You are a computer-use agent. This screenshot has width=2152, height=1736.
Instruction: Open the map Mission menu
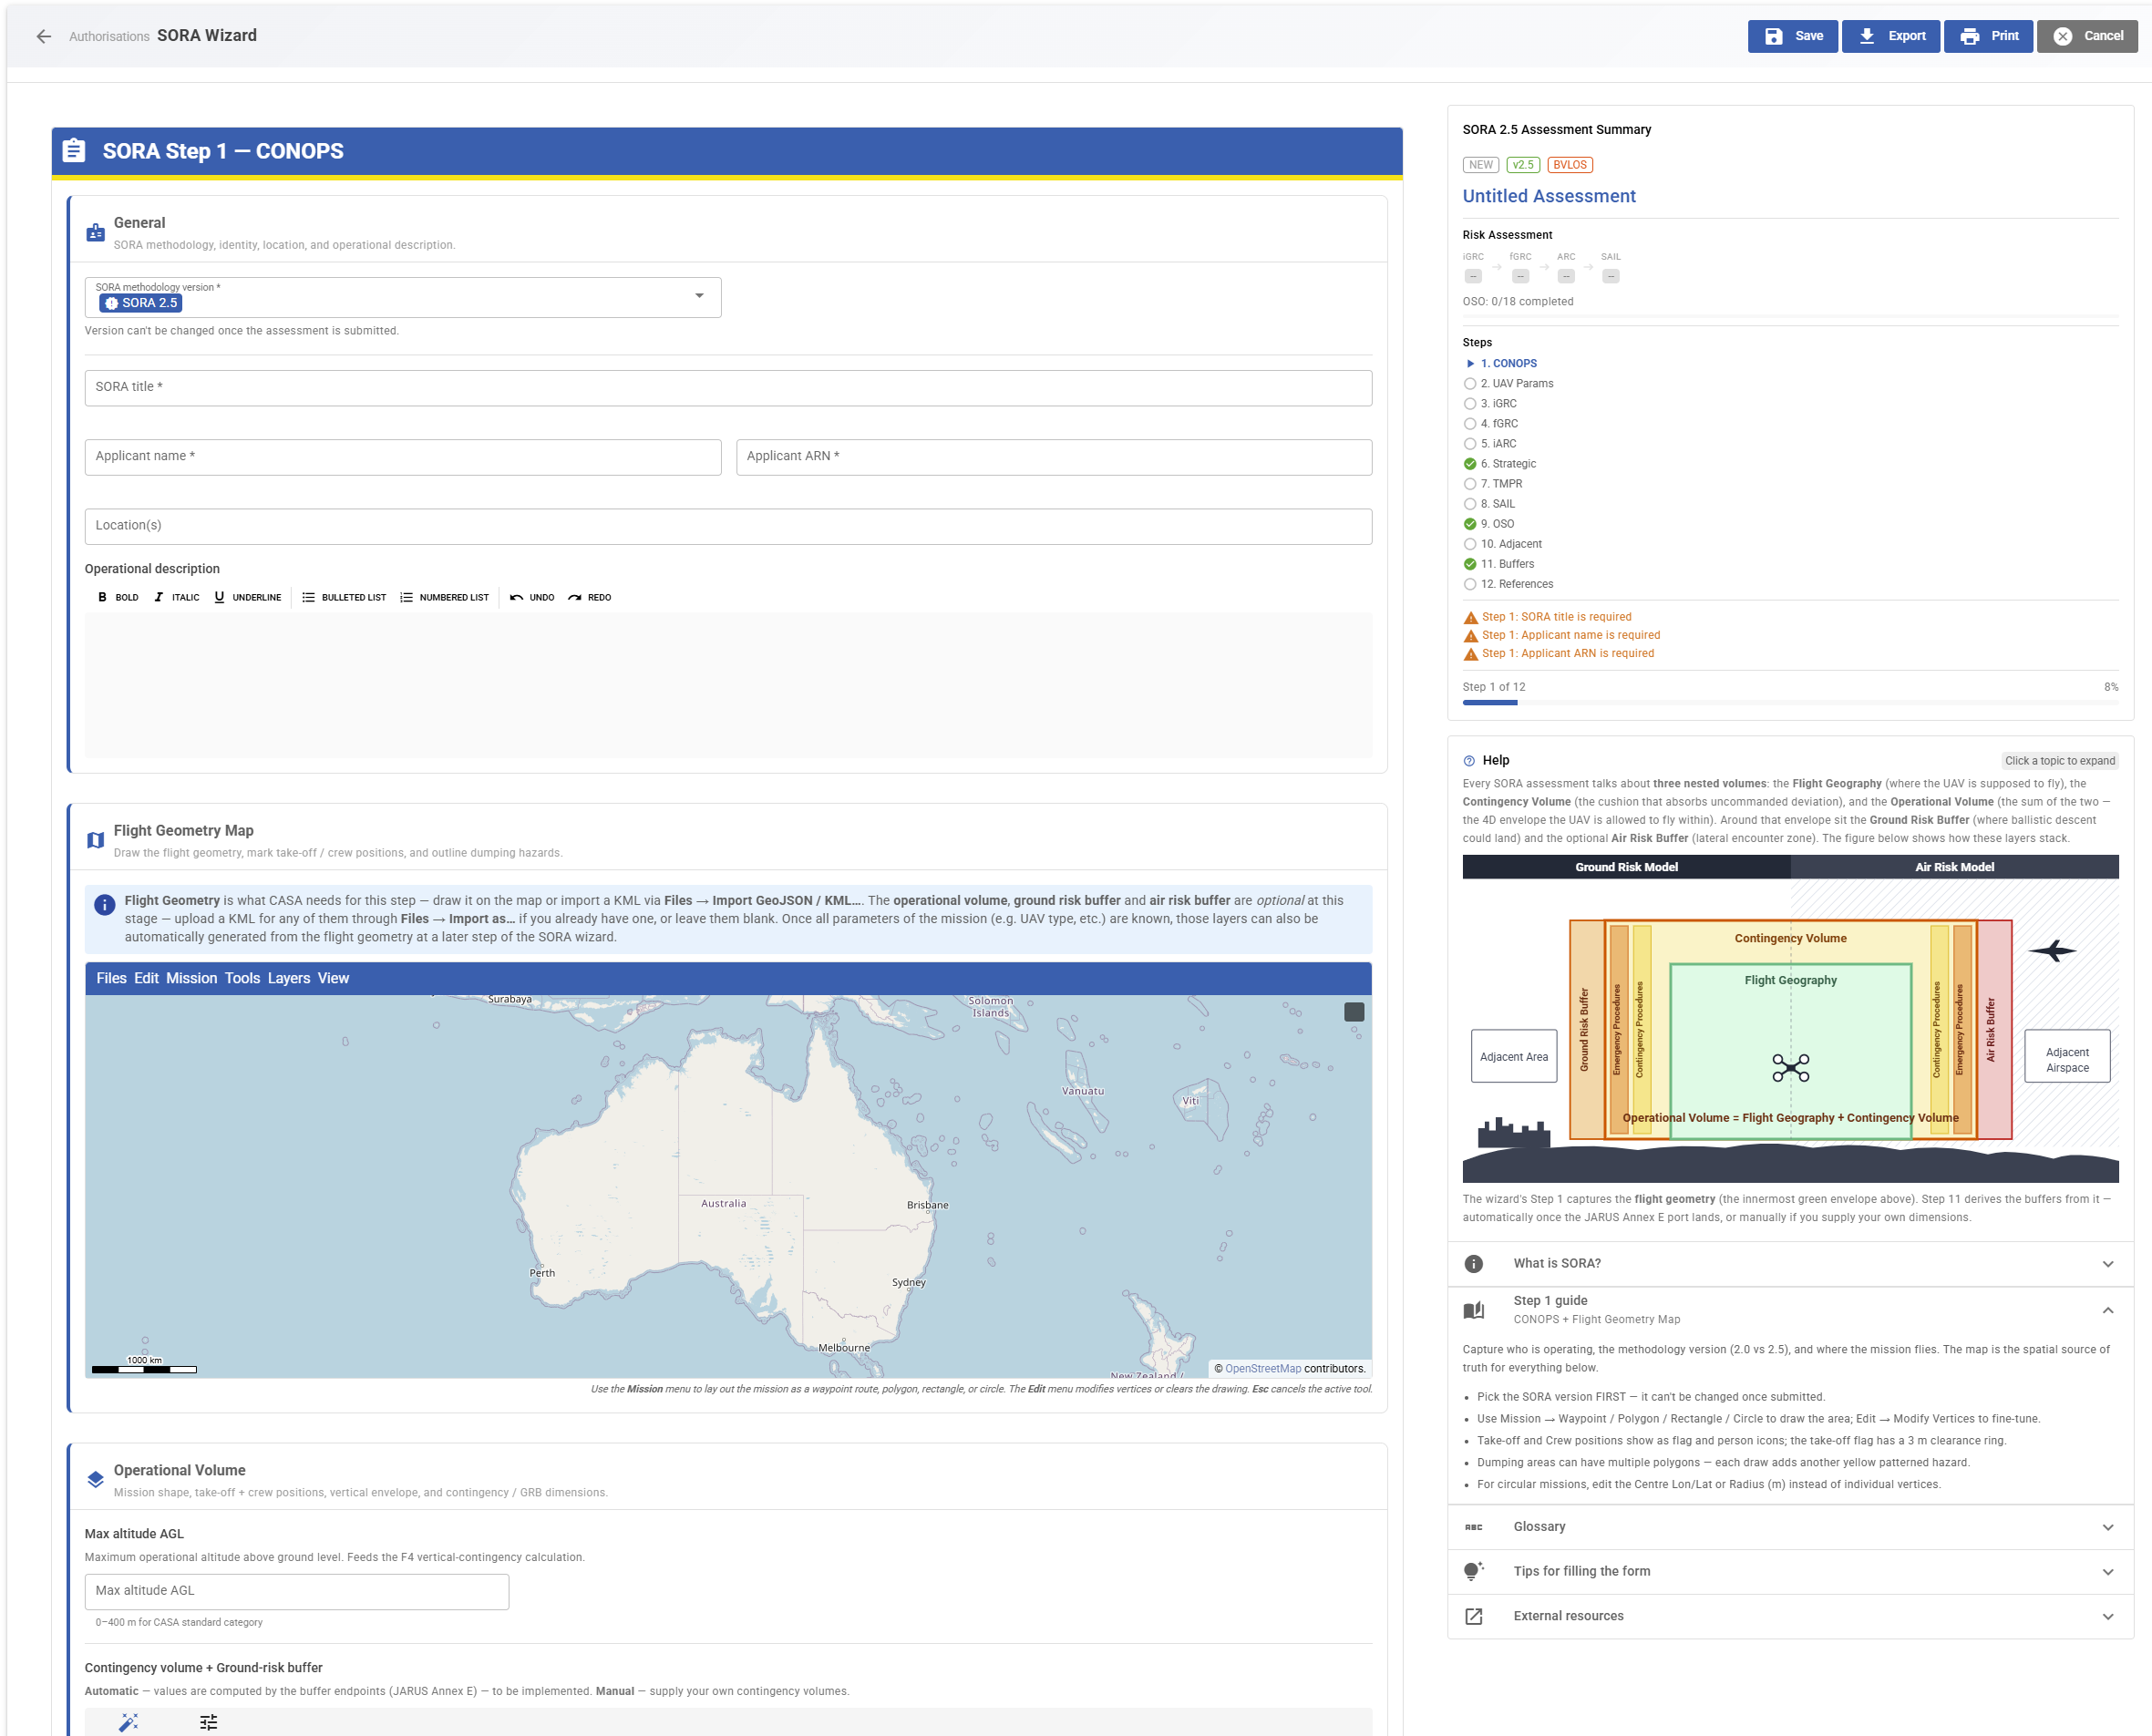191,978
